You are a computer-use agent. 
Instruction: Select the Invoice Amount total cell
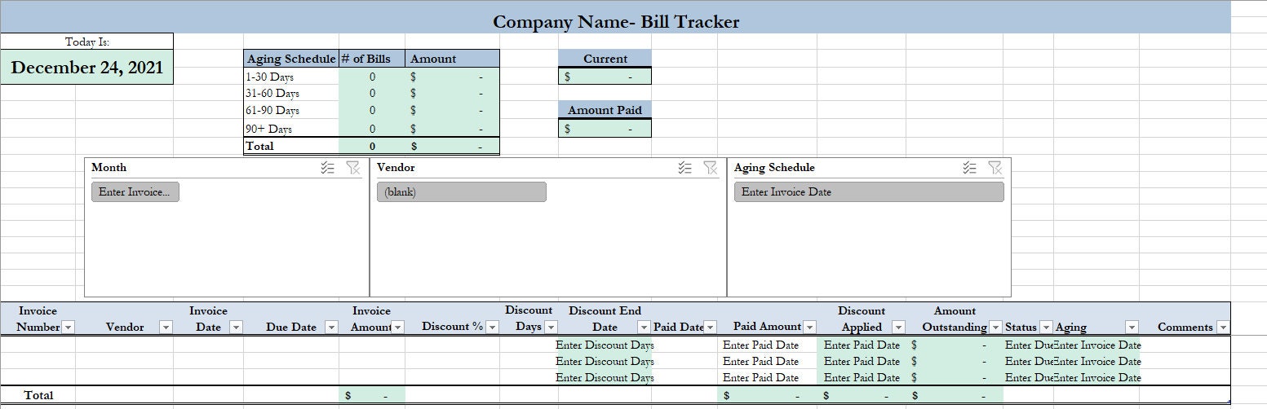tap(372, 395)
